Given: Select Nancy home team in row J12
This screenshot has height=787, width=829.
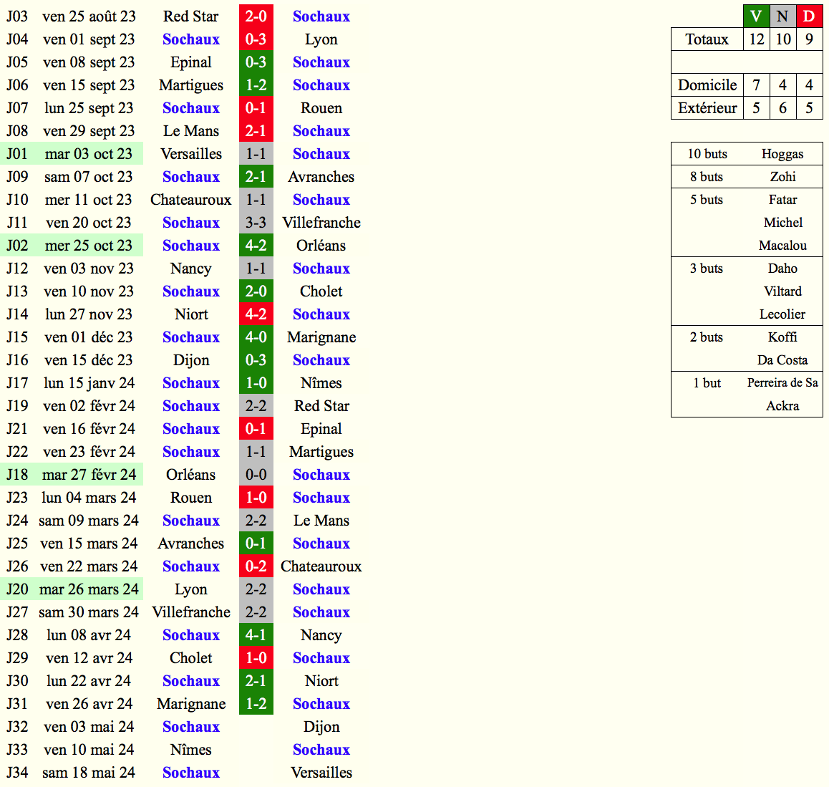Looking at the screenshot, I should (x=191, y=269).
